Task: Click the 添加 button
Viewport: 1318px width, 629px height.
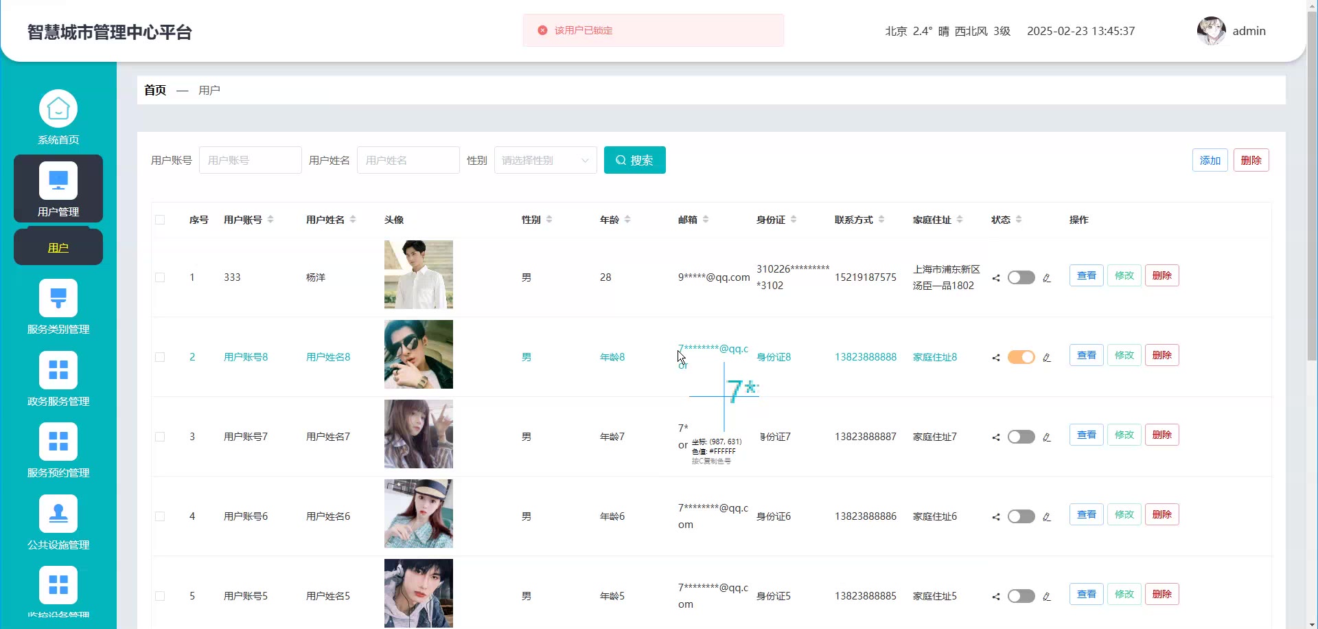Action: point(1210,160)
